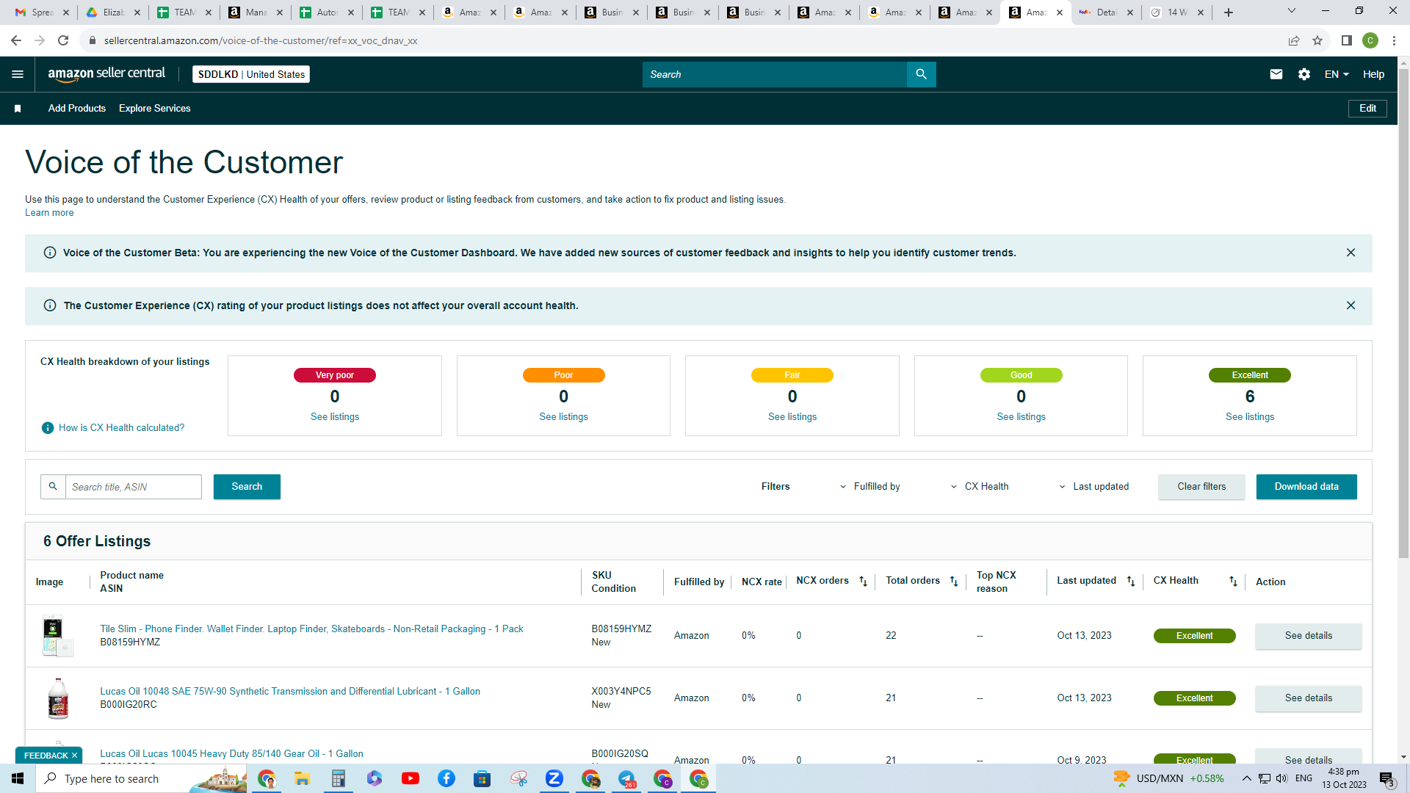The width and height of the screenshot is (1410, 793).
Task: Click the Lucas Oil 75W-90 product thumbnail
Action: tap(57, 698)
